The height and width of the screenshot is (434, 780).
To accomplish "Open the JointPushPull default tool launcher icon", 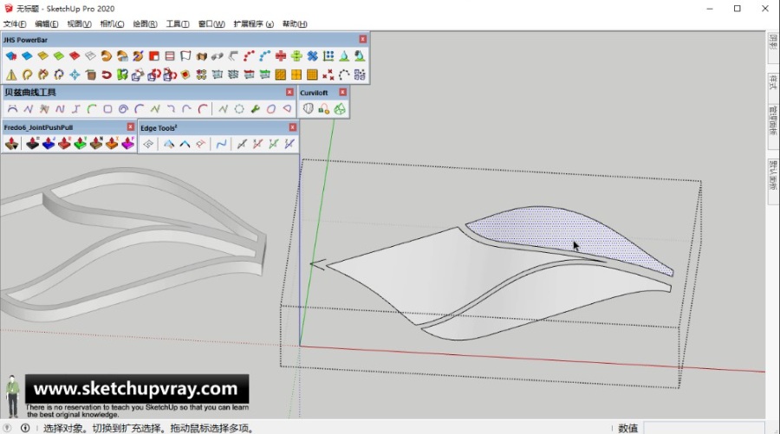I will point(12,144).
